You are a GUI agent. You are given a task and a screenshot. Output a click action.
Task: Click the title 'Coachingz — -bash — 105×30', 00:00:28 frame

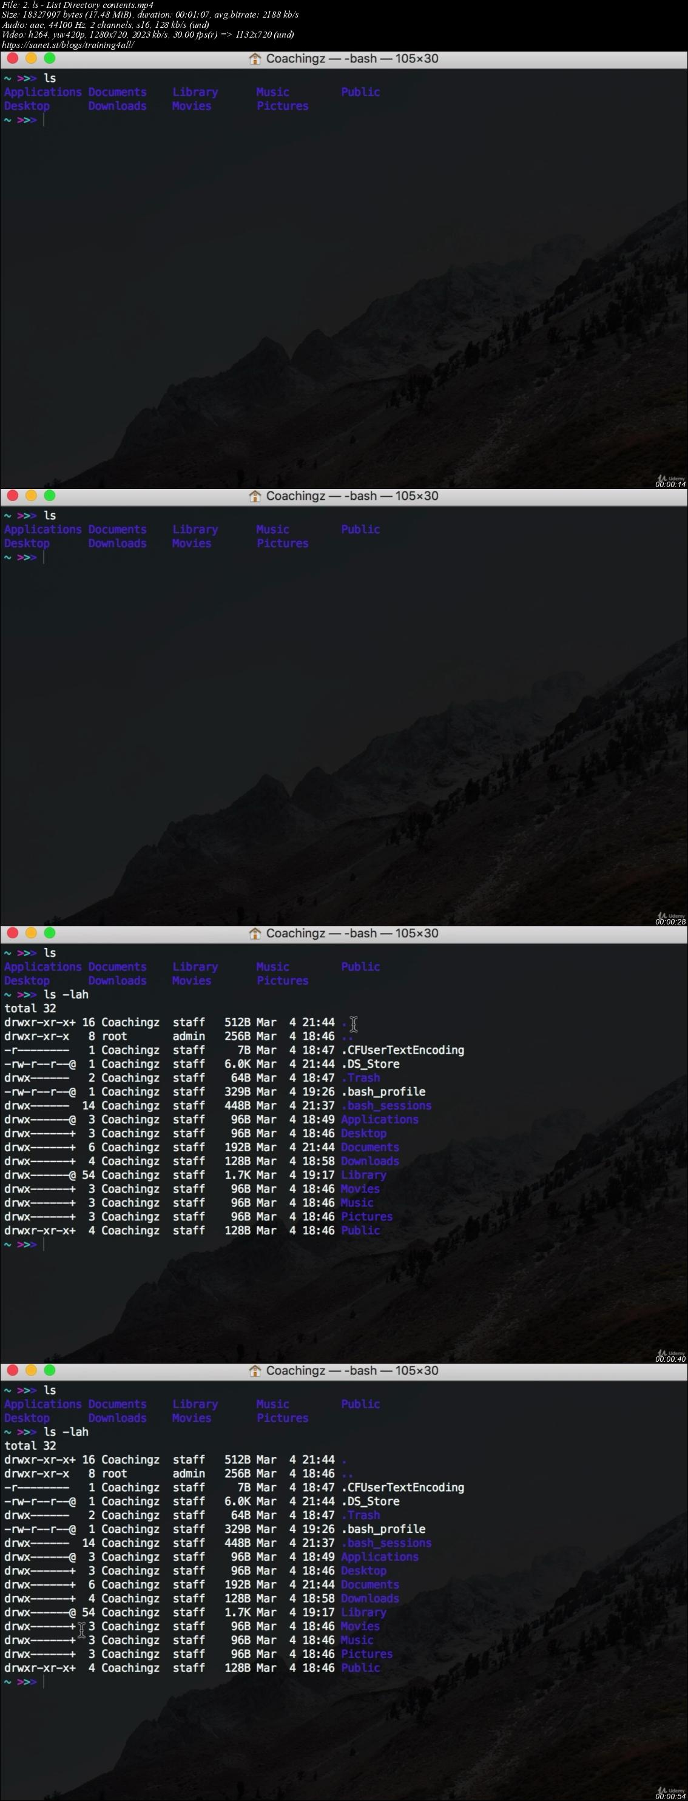tap(352, 496)
